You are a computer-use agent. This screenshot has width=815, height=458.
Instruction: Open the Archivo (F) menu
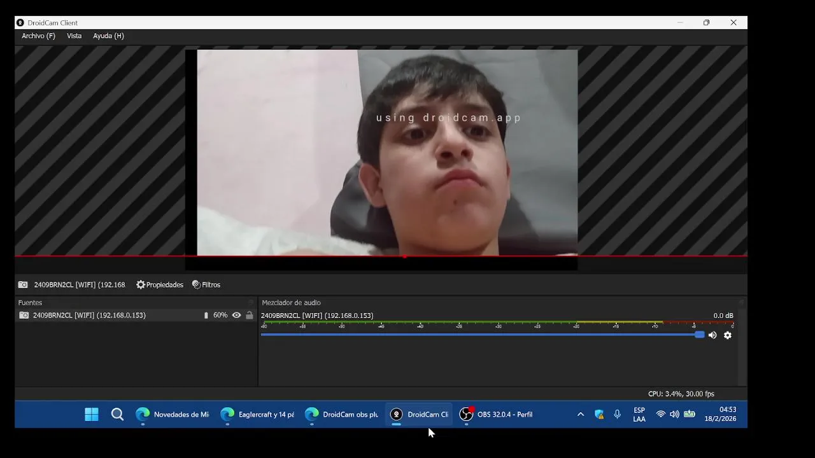pyautogui.click(x=38, y=36)
